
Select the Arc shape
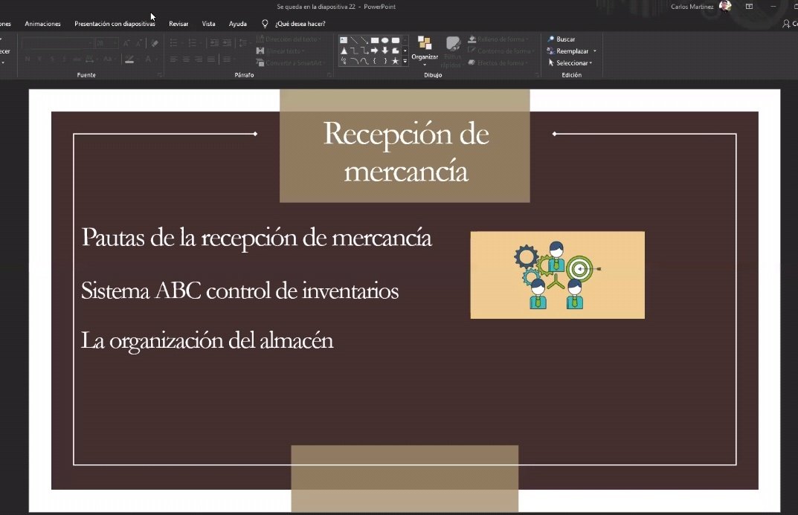tap(354, 61)
